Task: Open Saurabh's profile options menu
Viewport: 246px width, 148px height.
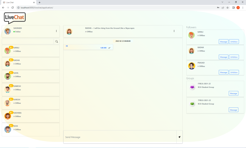Action: 56,31
